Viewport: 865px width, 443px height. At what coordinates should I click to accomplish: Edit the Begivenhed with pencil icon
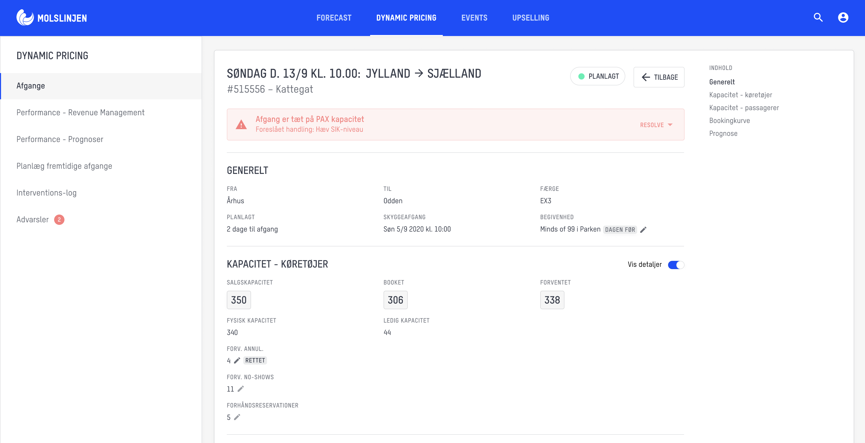[643, 229]
